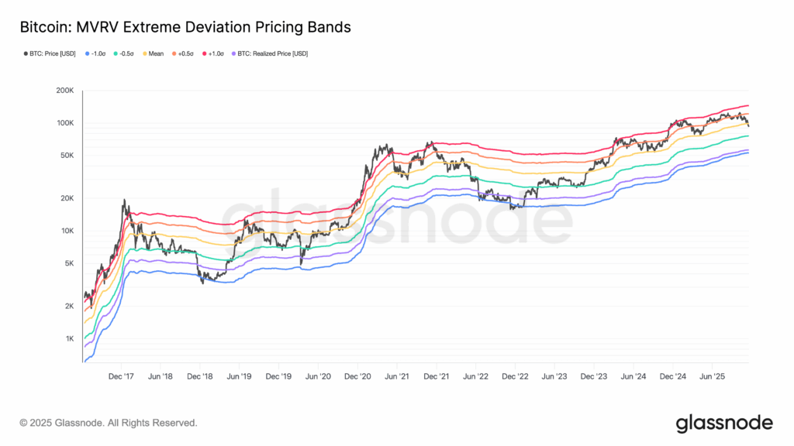The height and width of the screenshot is (446, 794).
Task: Click the purple Realized Price legend dot
Action: (x=236, y=53)
